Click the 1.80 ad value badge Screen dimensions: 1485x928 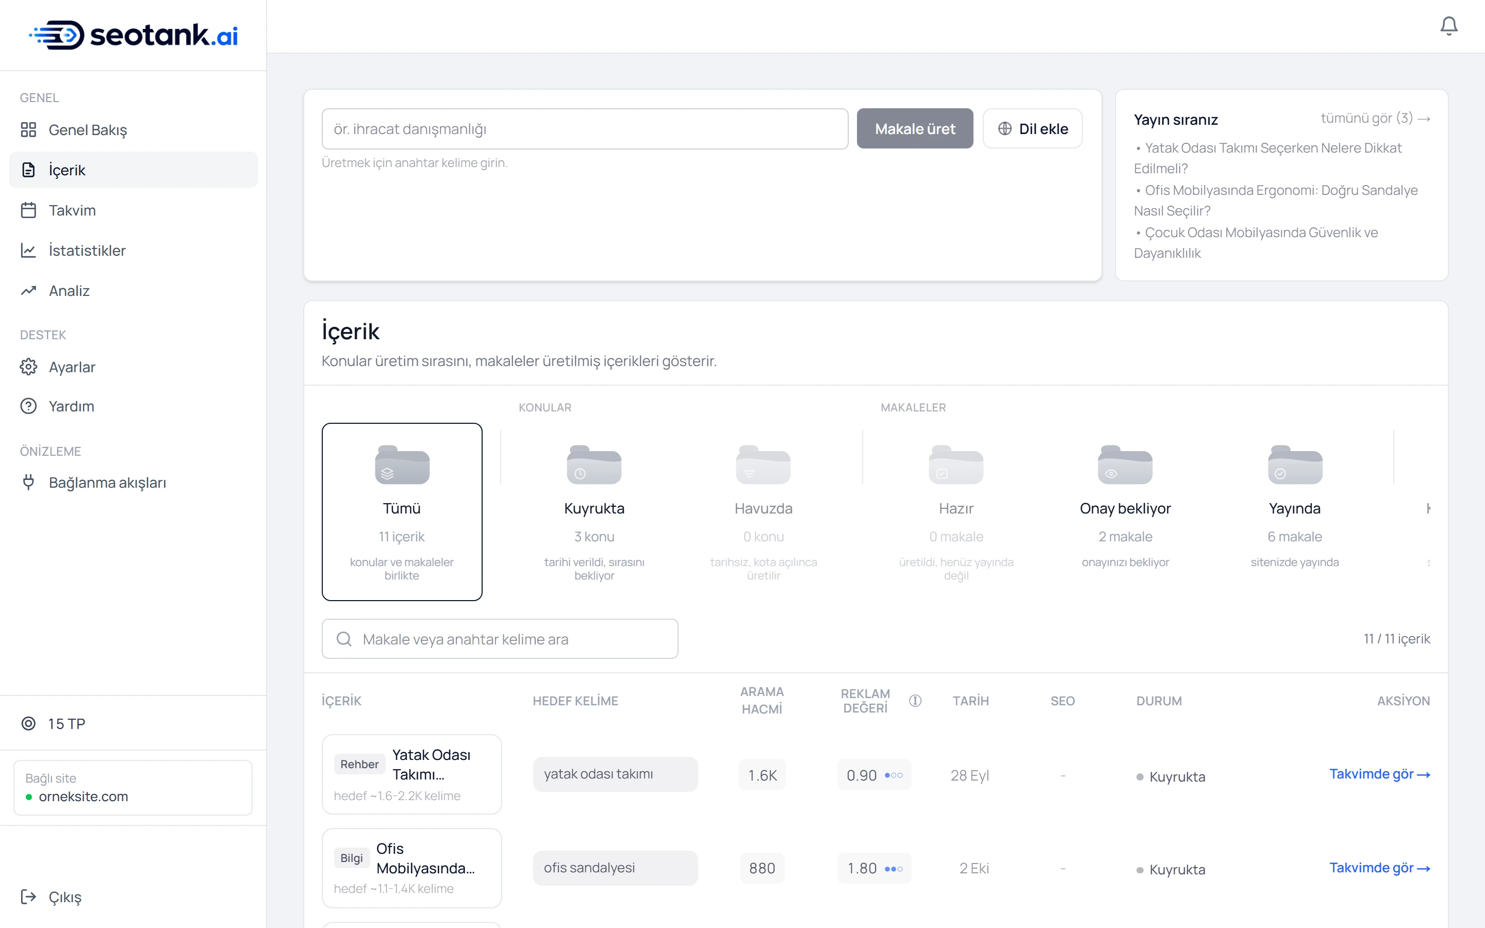click(x=874, y=869)
